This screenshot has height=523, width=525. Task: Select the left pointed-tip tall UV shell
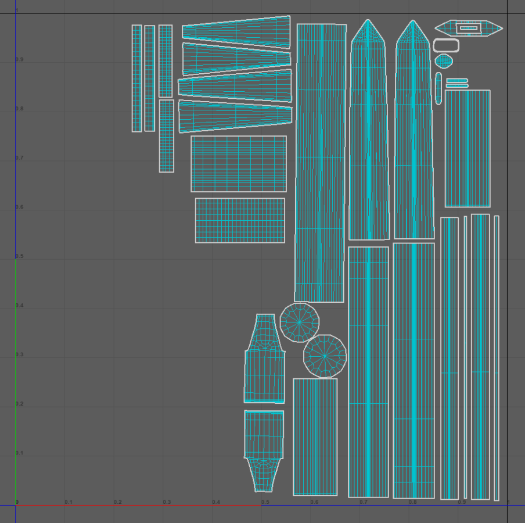[x=369, y=130]
